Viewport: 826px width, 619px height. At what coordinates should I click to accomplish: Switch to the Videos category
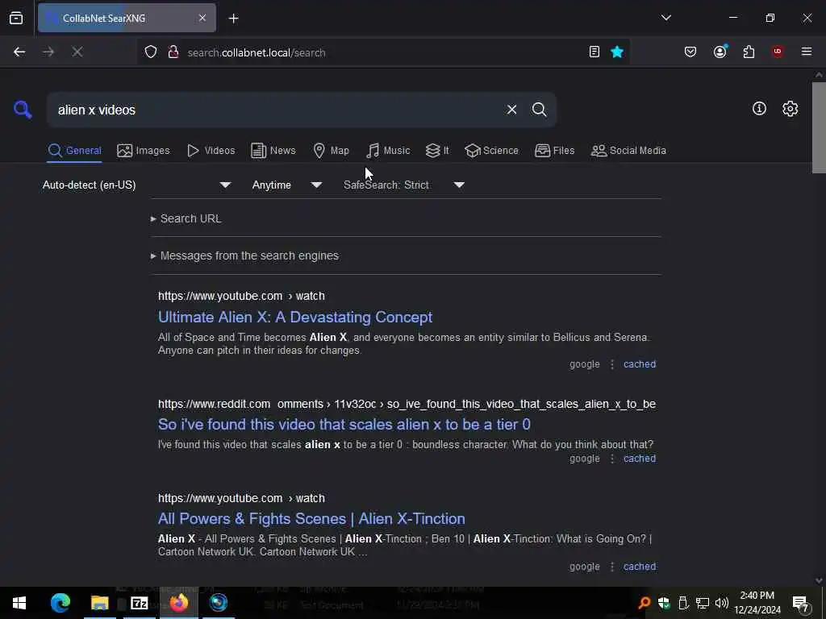click(x=211, y=151)
